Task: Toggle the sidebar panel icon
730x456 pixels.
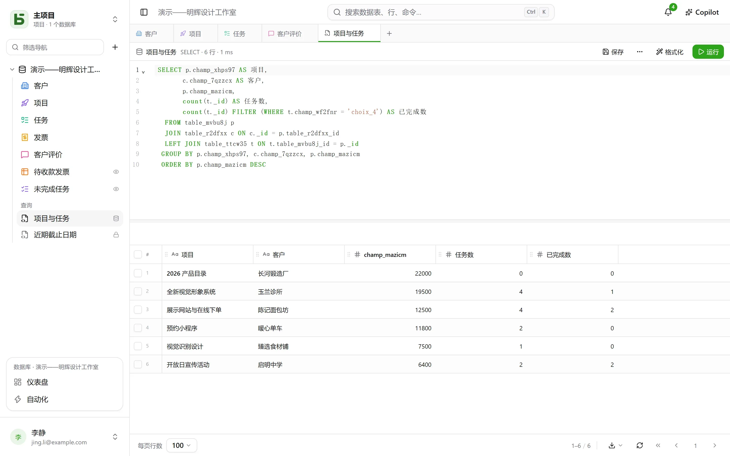Action: [x=144, y=12]
